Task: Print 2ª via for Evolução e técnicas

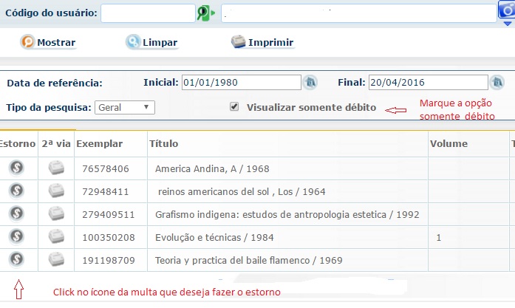Action: (57, 237)
